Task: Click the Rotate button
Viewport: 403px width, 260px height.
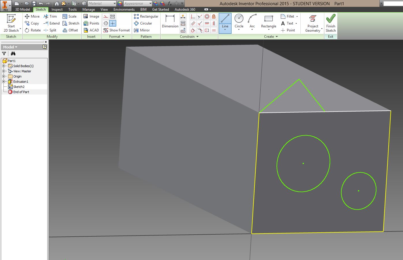Action: point(33,30)
